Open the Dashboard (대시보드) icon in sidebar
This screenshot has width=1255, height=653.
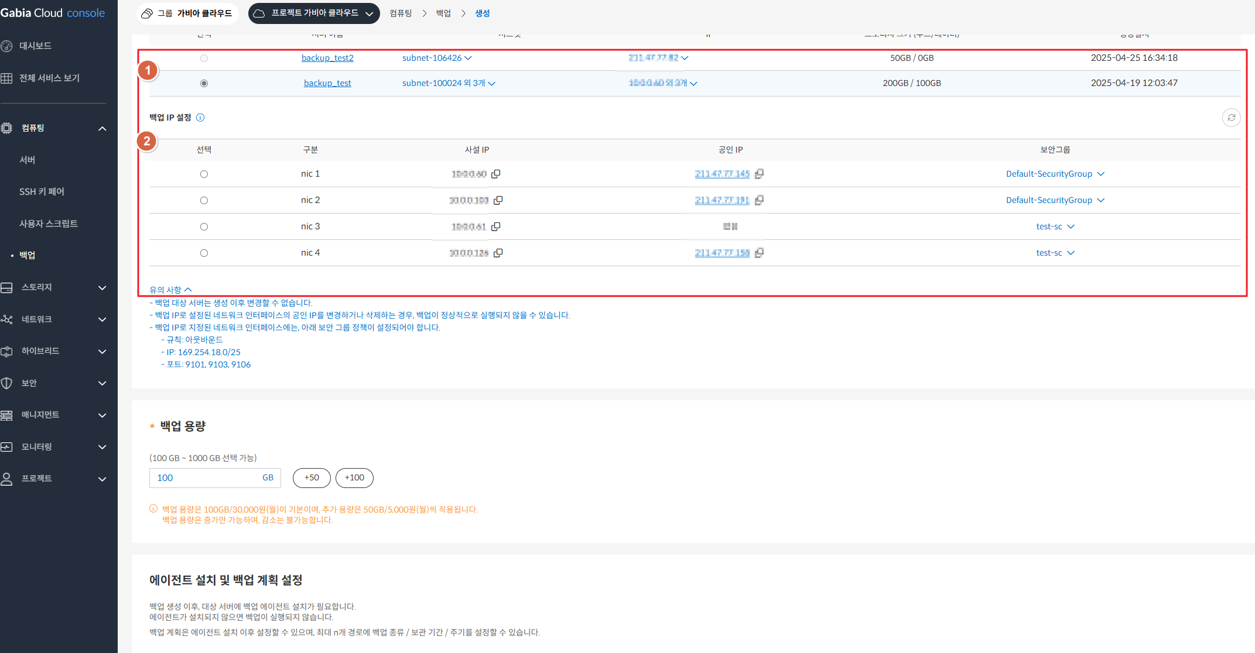coord(6,46)
